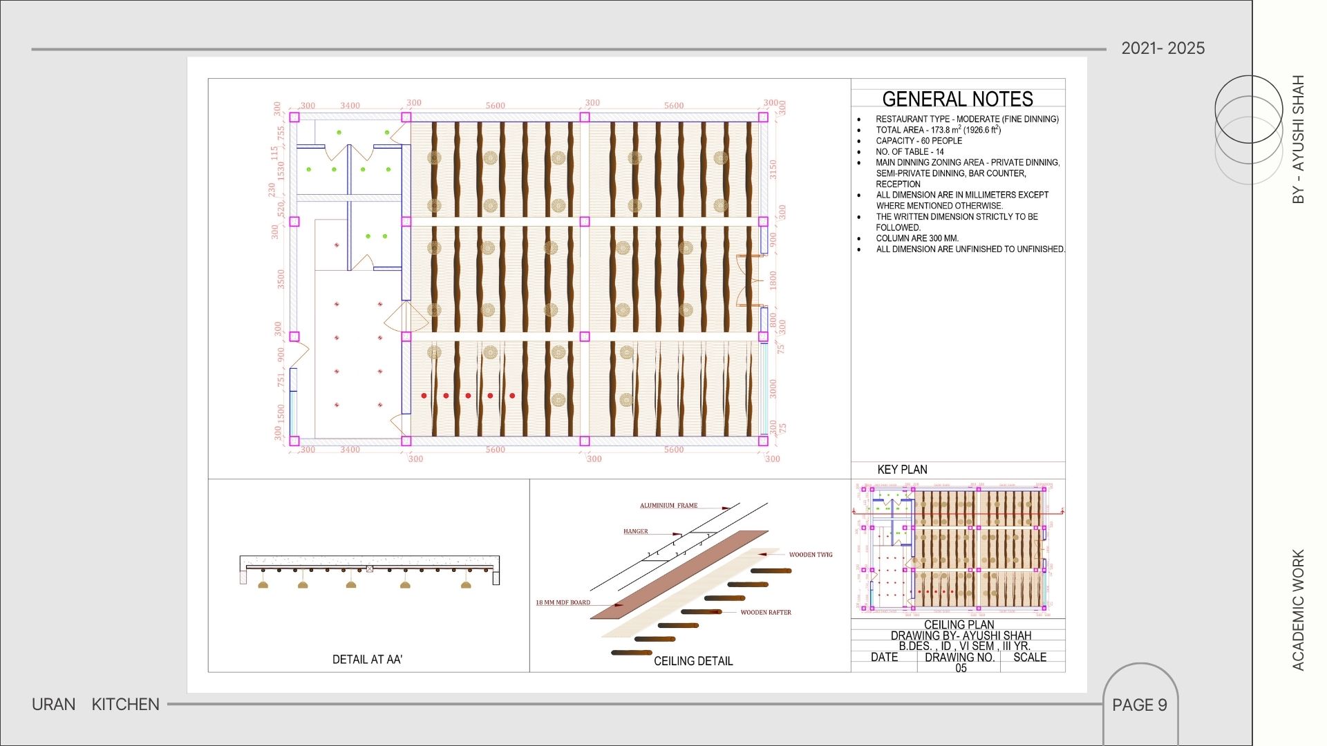This screenshot has height=746, width=1327.
Task: Select the DETAIL AT AA' caption
Action: pyautogui.click(x=367, y=660)
